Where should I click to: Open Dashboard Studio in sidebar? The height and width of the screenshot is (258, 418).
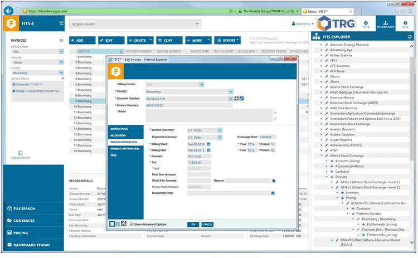[34, 245]
